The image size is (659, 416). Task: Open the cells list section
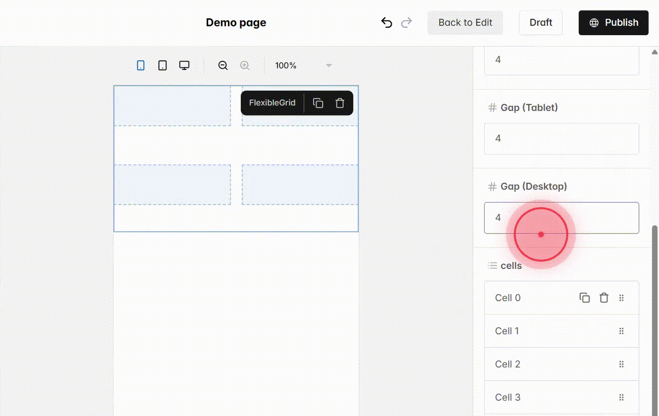[511, 265]
